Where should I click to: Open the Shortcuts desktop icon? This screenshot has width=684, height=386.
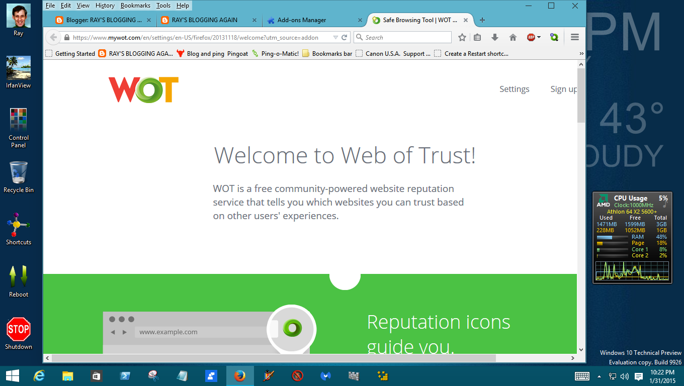(x=19, y=229)
